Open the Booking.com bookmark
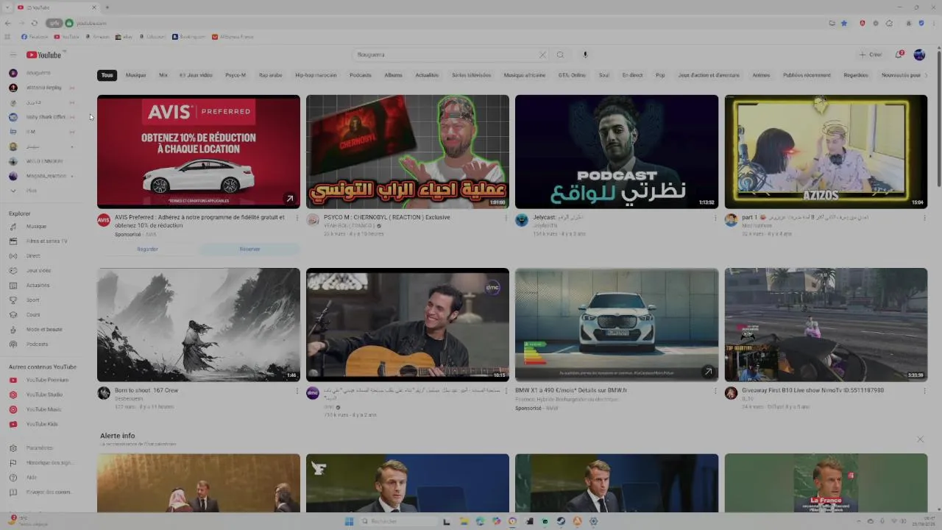Screen dimensions: 942x530 coord(189,37)
